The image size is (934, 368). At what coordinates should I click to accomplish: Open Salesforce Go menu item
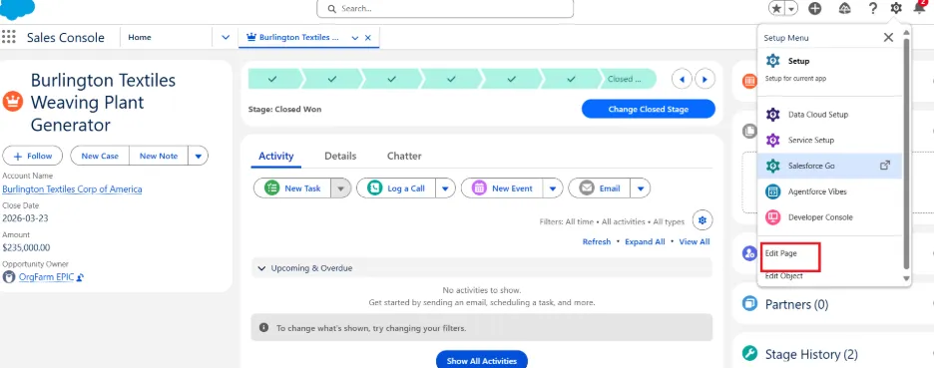(830, 166)
